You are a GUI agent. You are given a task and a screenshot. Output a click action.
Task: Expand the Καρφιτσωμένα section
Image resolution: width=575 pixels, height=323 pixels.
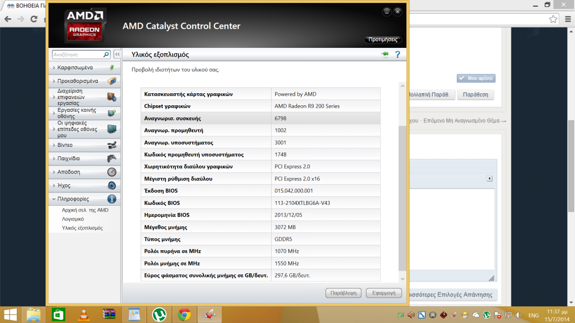pos(84,67)
